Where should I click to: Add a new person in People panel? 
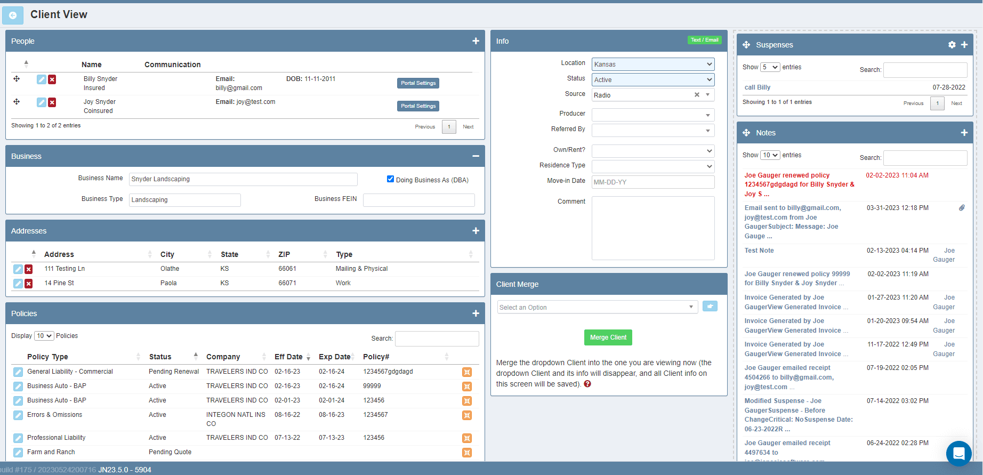[x=476, y=41]
